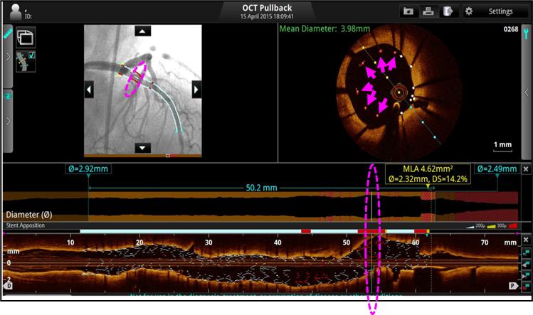Toggle the eye visibility tab
Image resolution: width=533 pixels, height=315 pixels.
tap(7, 95)
